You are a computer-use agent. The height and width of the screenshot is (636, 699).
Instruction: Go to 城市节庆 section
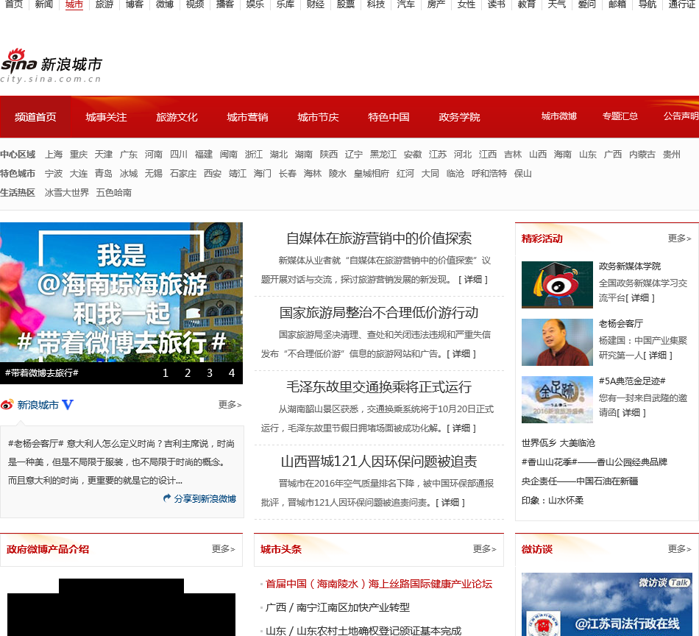(318, 117)
